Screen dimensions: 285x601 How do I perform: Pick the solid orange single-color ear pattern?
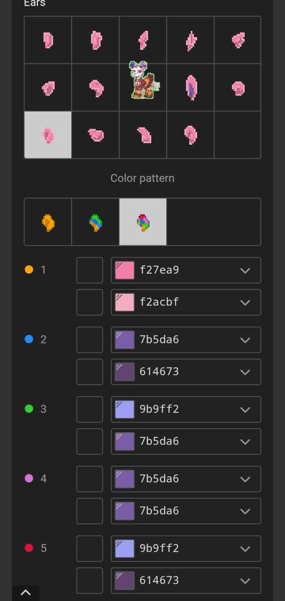(x=48, y=222)
